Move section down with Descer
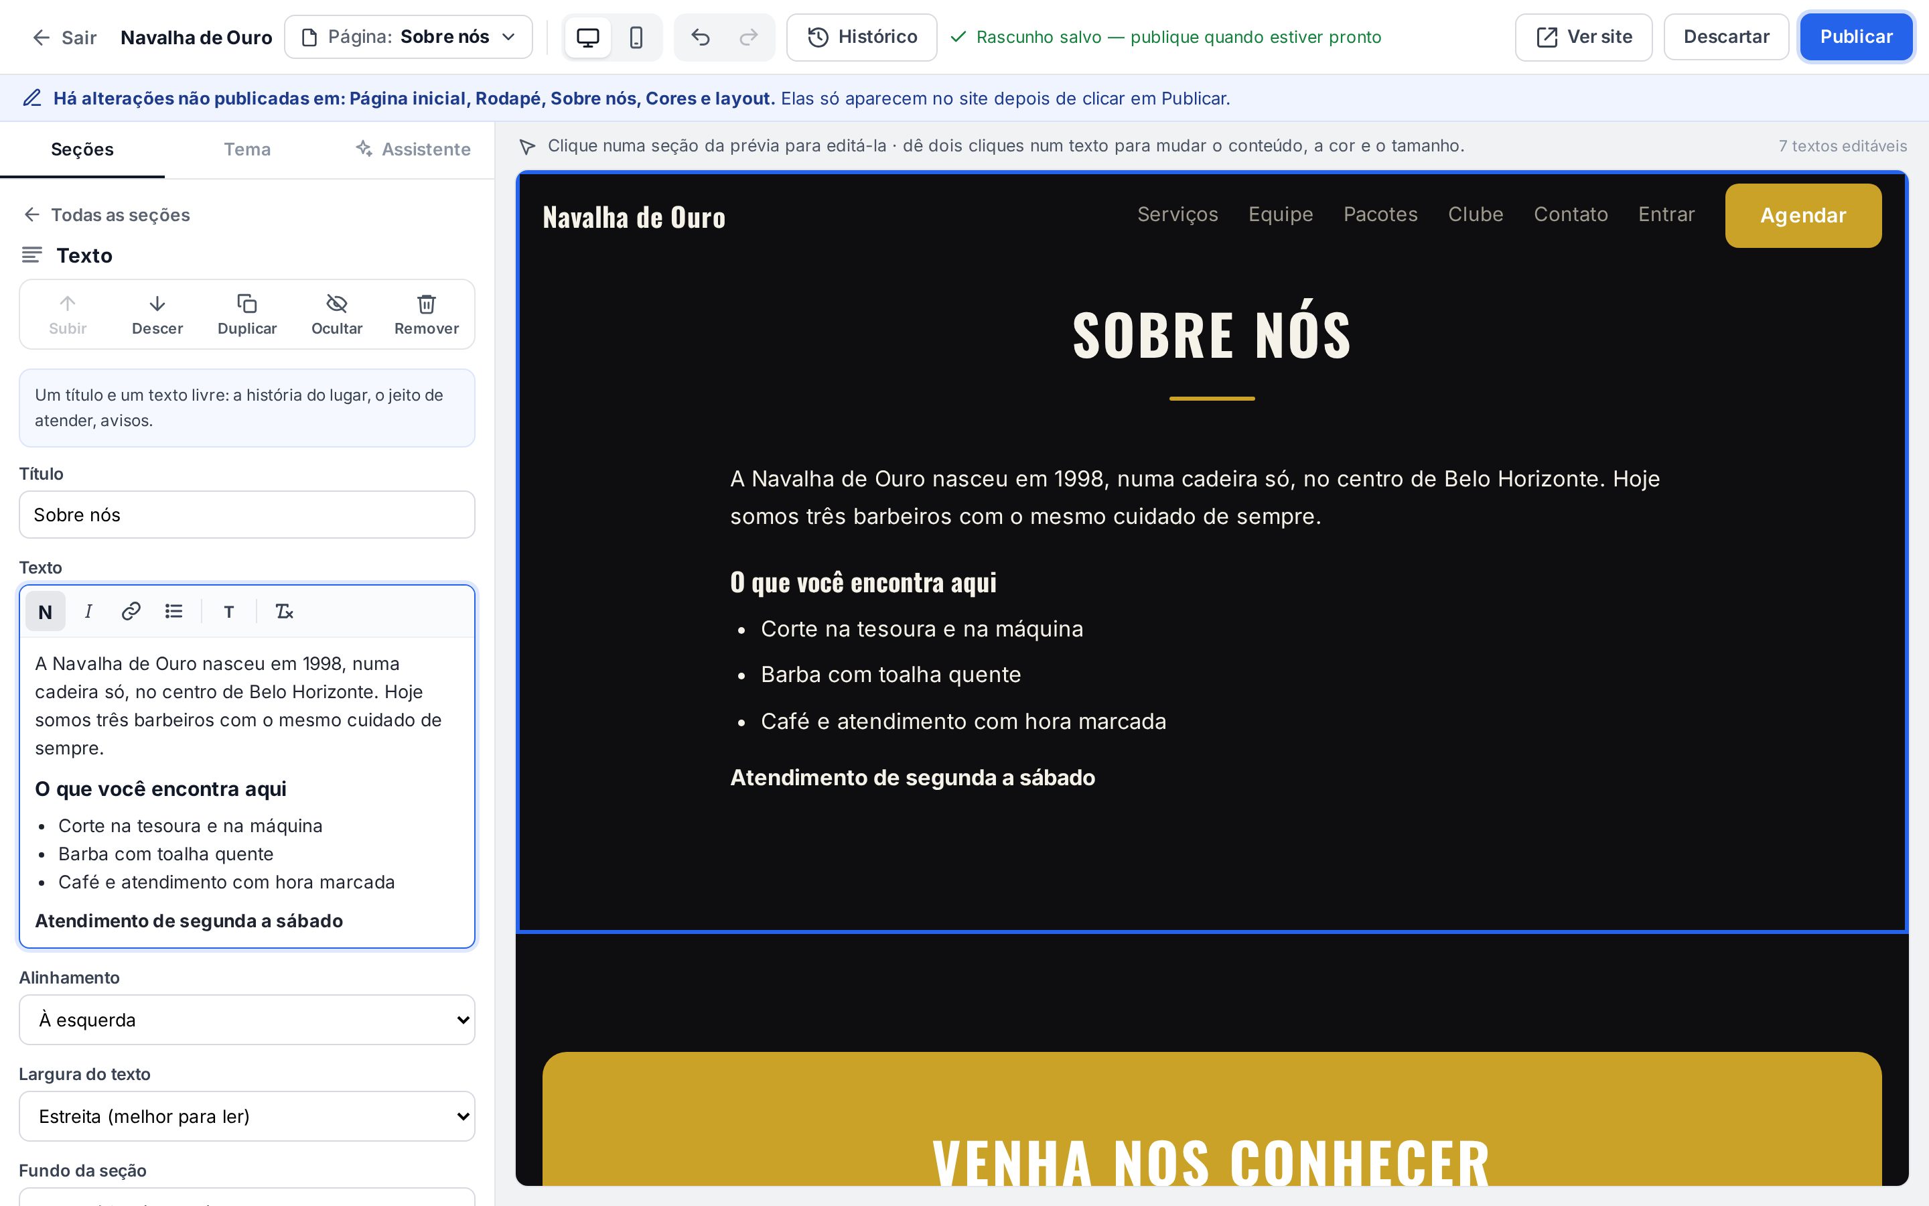This screenshot has width=1929, height=1206. 157,314
